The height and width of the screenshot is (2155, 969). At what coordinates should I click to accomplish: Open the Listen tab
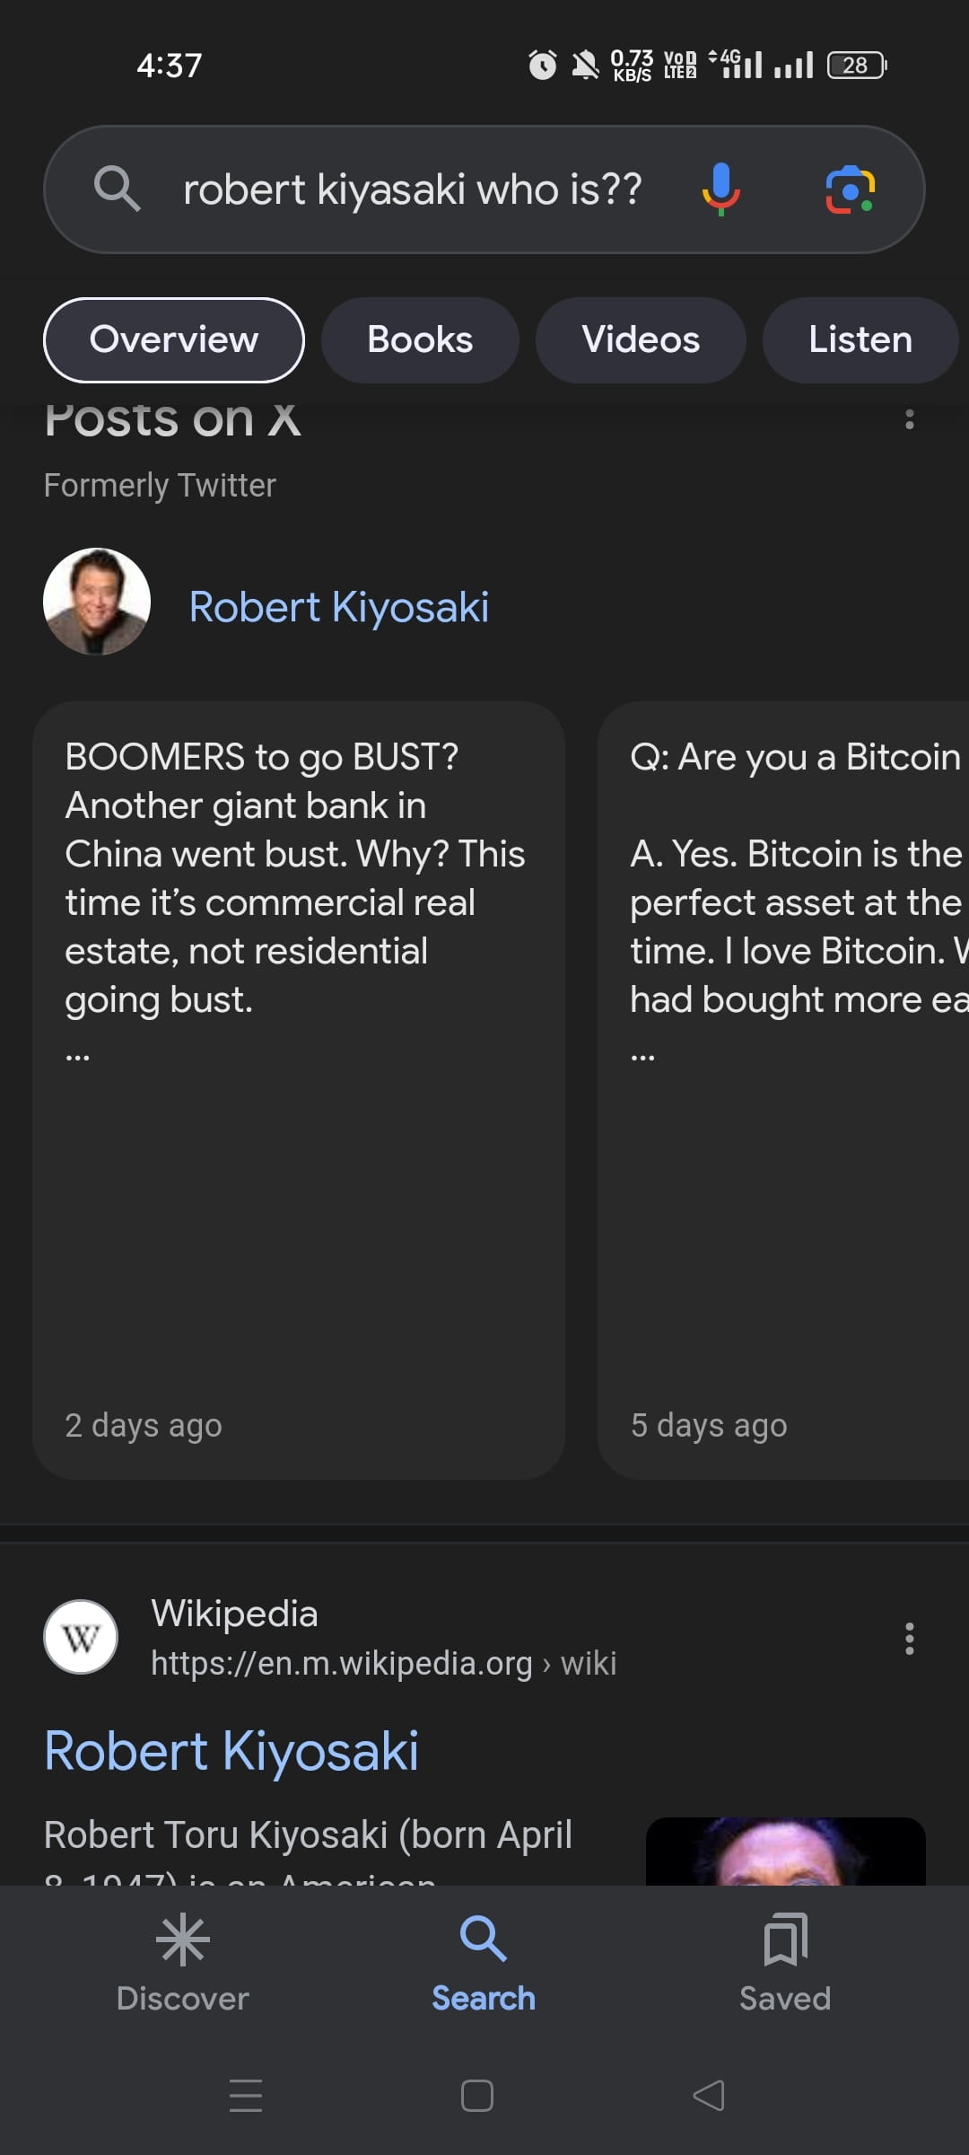(x=860, y=339)
